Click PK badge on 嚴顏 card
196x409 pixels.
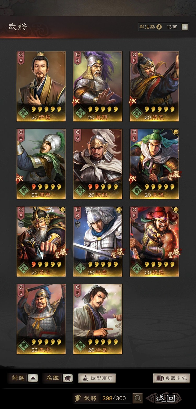pos(76,101)
